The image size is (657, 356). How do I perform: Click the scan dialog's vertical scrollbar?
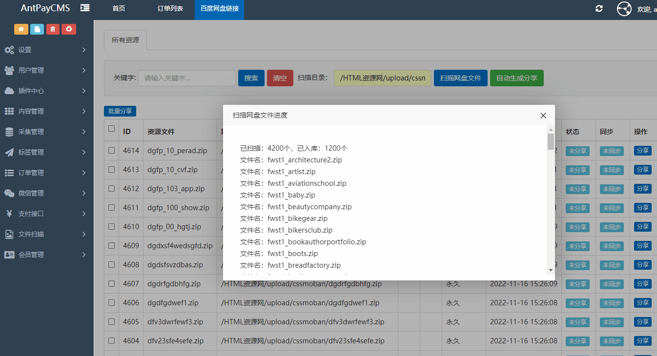click(x=551, y=195)
